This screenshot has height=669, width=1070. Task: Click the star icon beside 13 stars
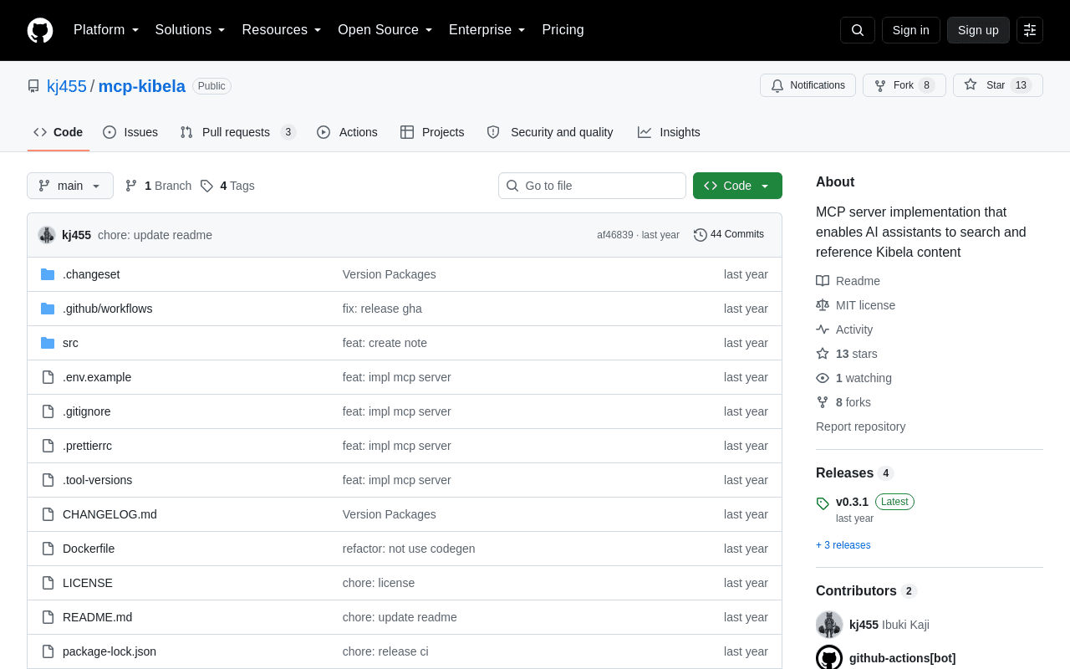click(823, 354)
